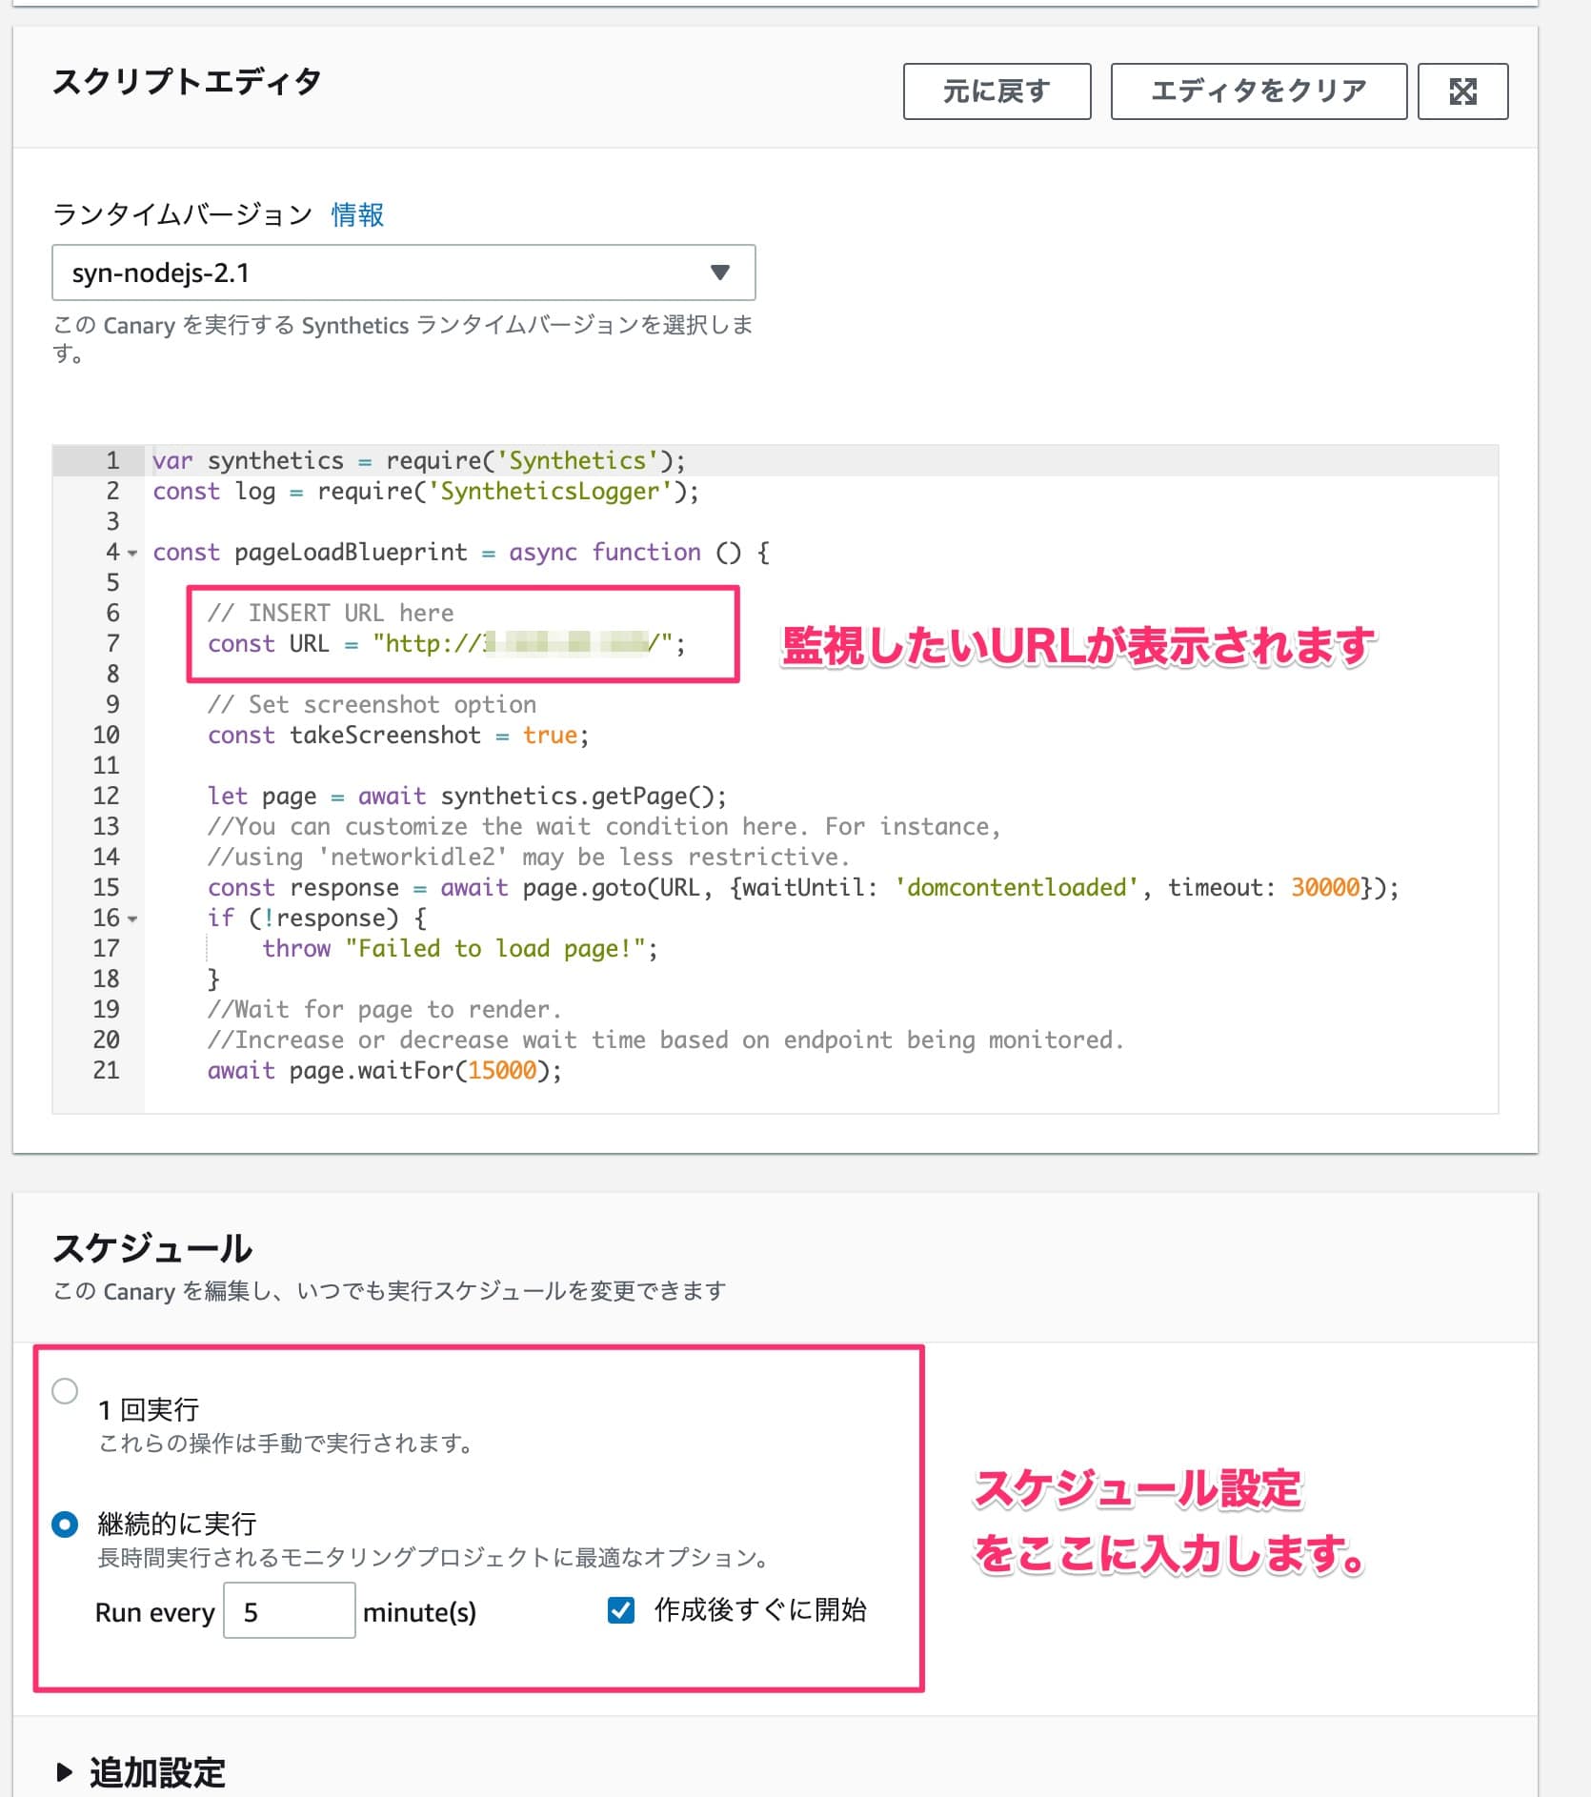The height and width of the screenshot is (1797, 1591).
Task: Select the 継続的に実行 radio option
Action: [x=65, y=1524]
